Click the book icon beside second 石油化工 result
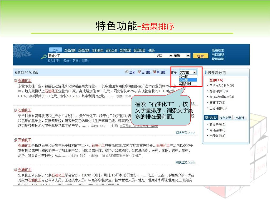This screenshot has width=270, height=202. pyautogui.click(x=15, y=110)
